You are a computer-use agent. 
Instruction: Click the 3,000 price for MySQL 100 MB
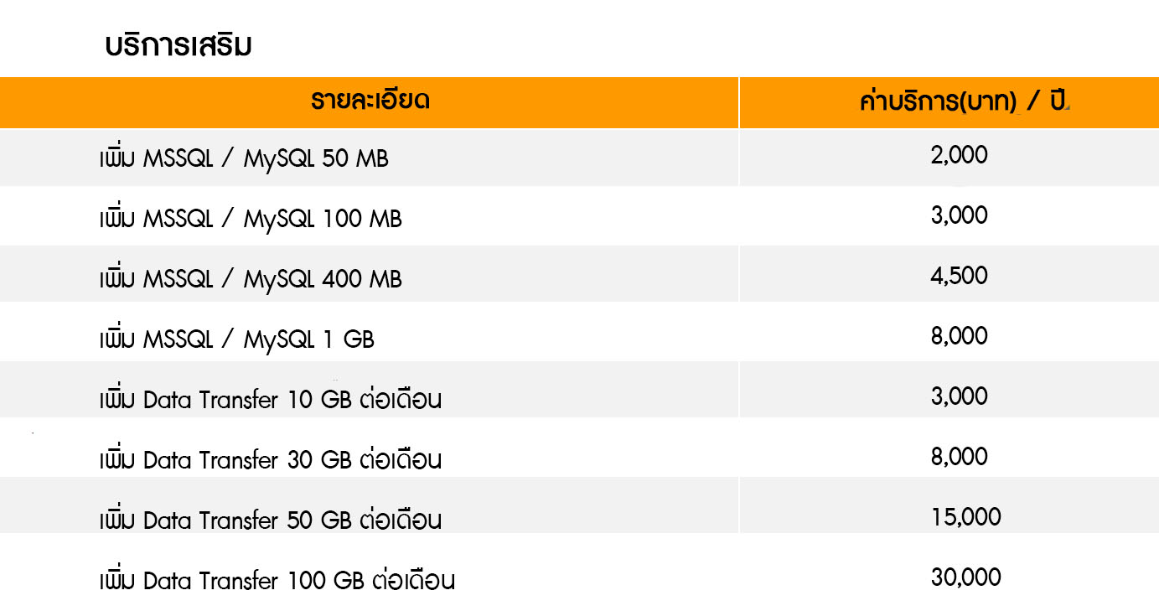tap(960, 215)
